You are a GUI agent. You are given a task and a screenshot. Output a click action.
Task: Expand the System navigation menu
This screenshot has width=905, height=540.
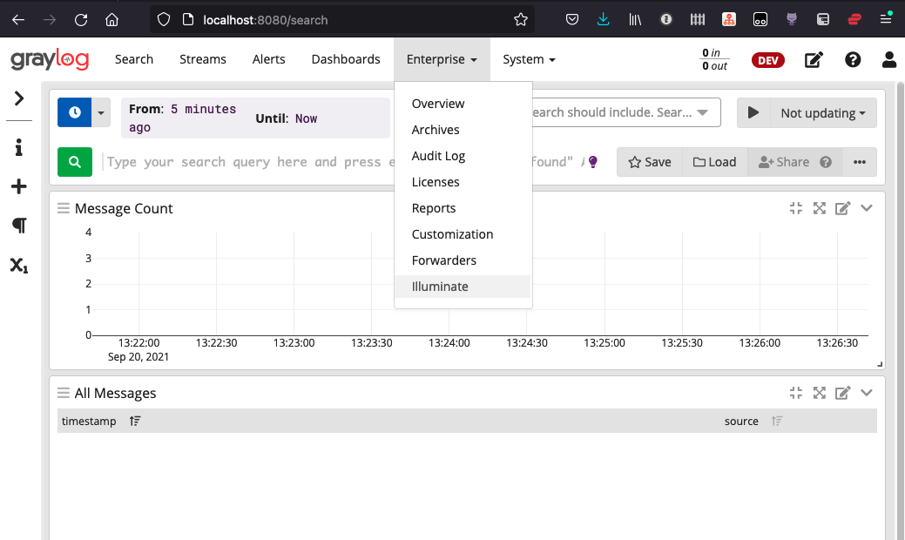pyautogui.click(x=529, y=59)
